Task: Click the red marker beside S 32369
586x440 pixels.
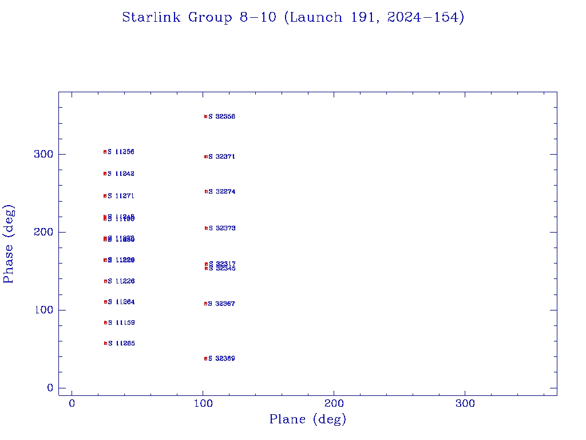Action: coord(205,359)
